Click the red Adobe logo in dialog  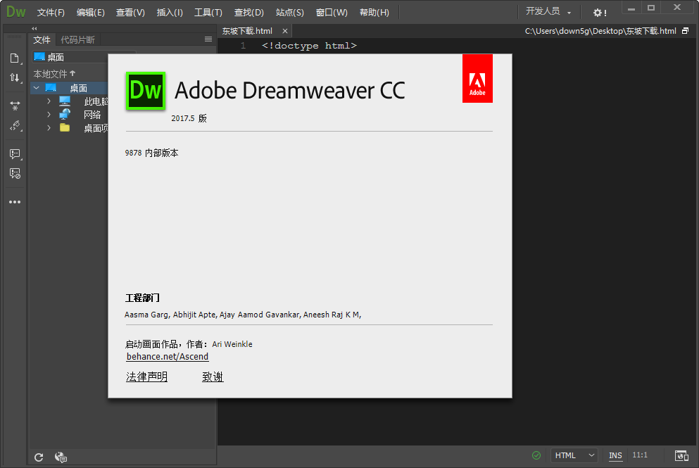(x=477, y=78)
